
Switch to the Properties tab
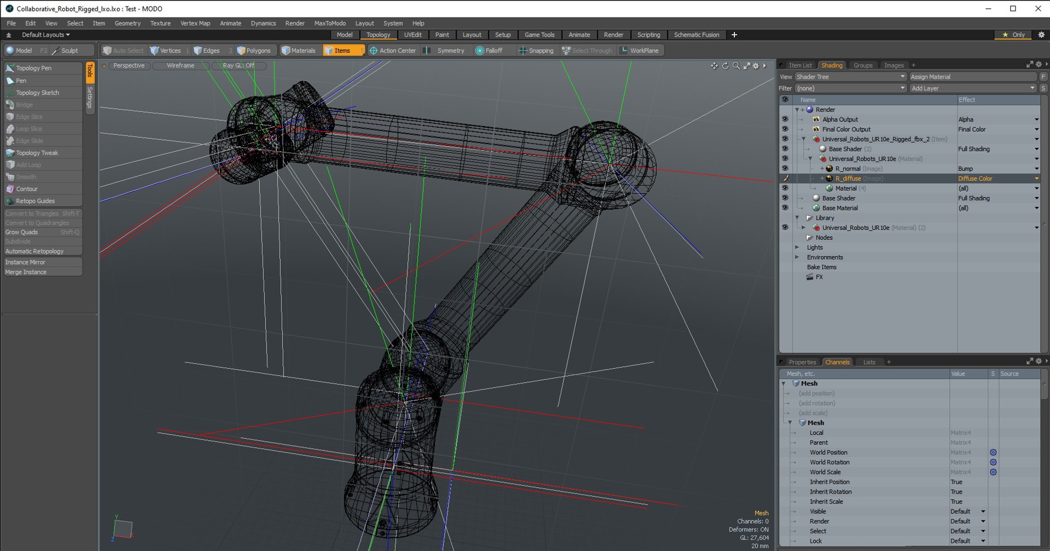pyautogui.click(x=802, y=362)
